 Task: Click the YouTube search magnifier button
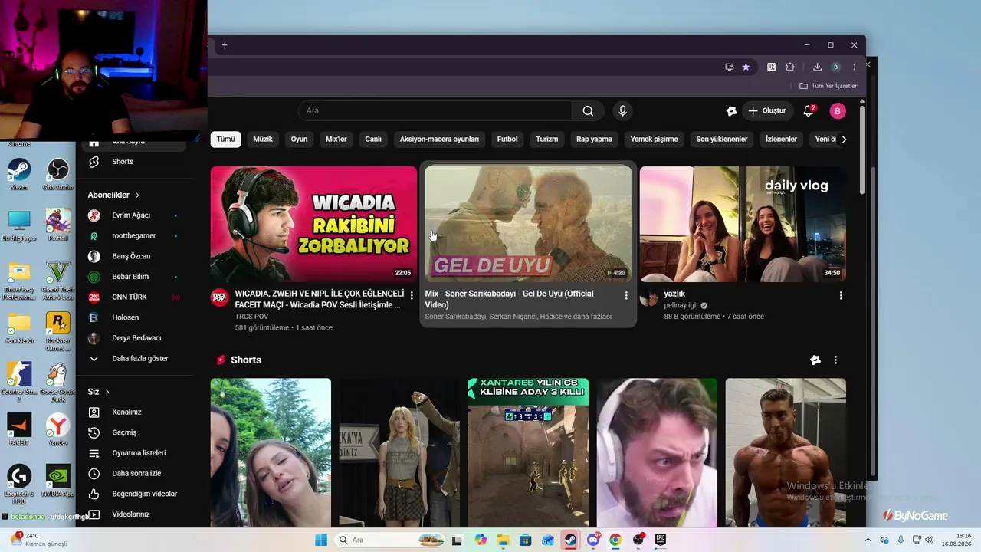pyautogui.click(x=588, y=111)
